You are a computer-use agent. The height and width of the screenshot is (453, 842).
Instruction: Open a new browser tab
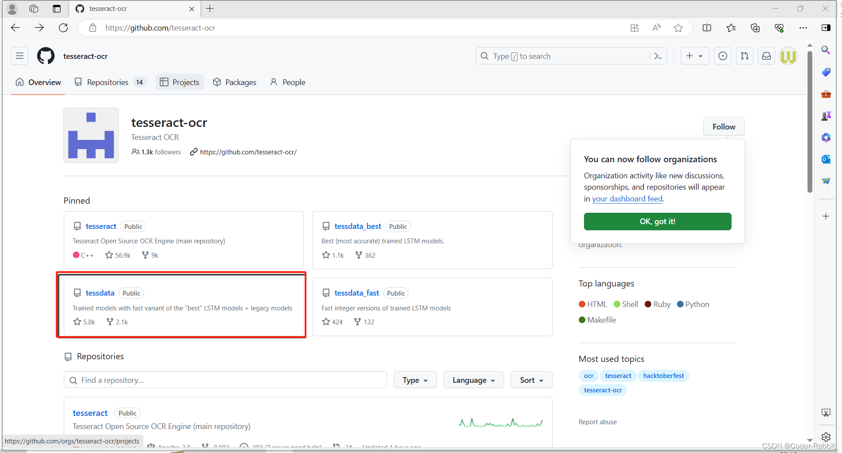coord(210,9)
